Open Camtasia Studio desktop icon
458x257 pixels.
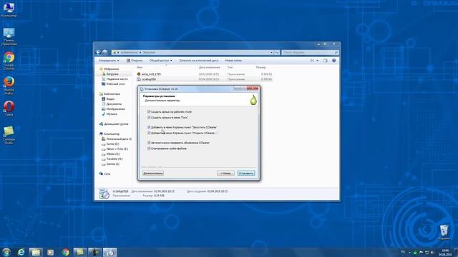pos(9,135)
